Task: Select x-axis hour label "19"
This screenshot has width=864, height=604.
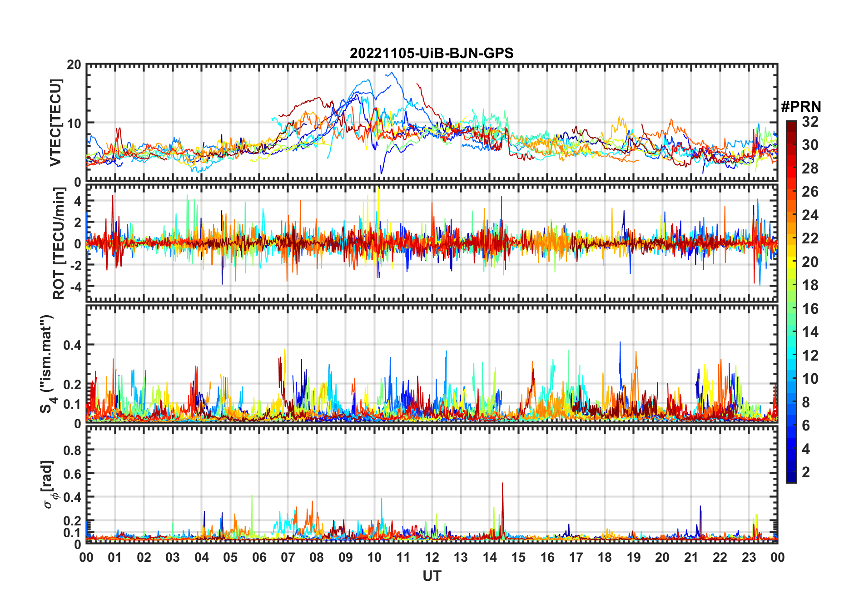Action: (x=634, y=557)
